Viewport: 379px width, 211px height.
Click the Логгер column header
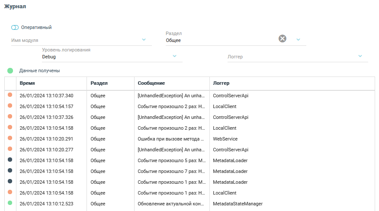point(221,83)
